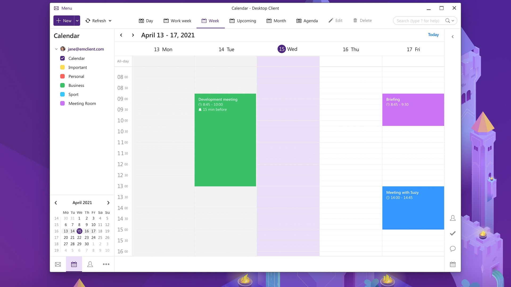
Task: Open the Mail section icon
Action: click(58, 264)
